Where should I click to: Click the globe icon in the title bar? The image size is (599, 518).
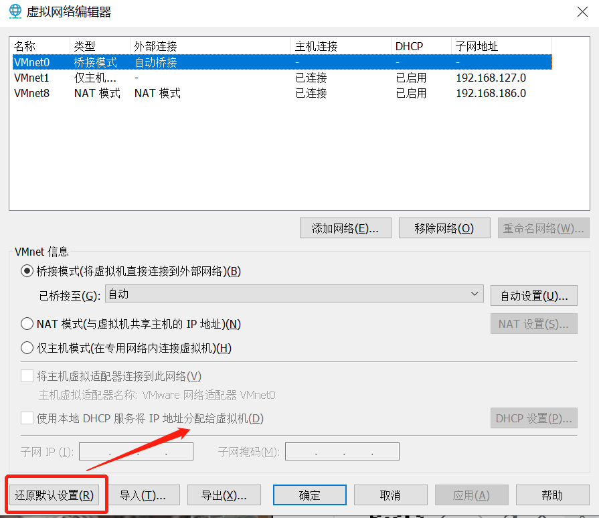tap(13, 11)
